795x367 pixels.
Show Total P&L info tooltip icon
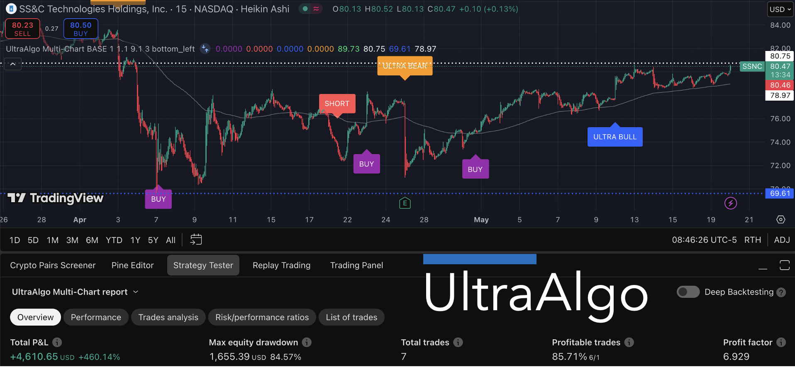point(57,342)
